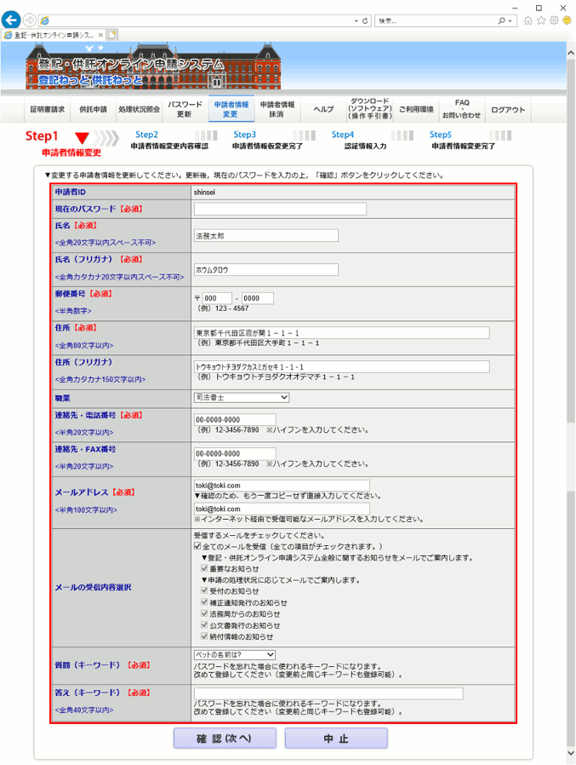Screen dimensions: 576x765
Task: Toggle the 重要なお知らせ checkbox
Action: click(205, 568)
